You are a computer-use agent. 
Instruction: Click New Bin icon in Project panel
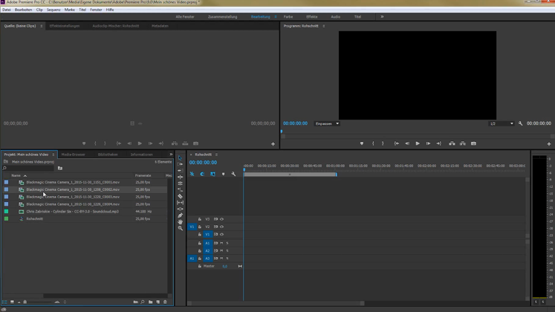150,302
